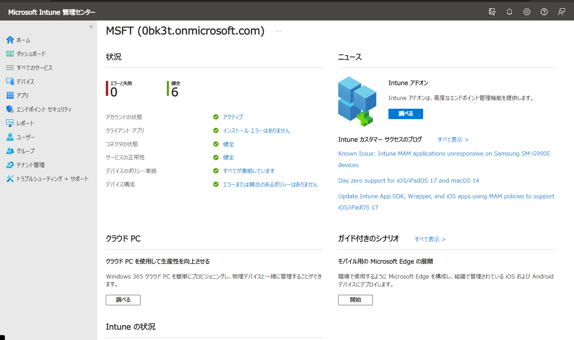The image size is (574, 340).
Task: Click the トラブルシューティング + サポート tools icon
Action: [10, 179]
